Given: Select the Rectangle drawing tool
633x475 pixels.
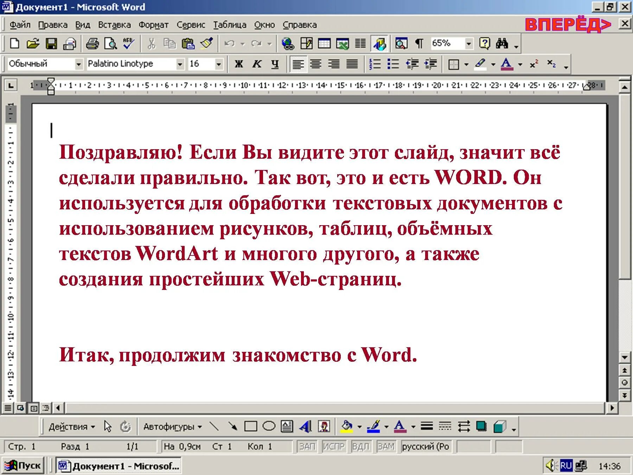Looking at the screenshot, I should tap(250, 427).
